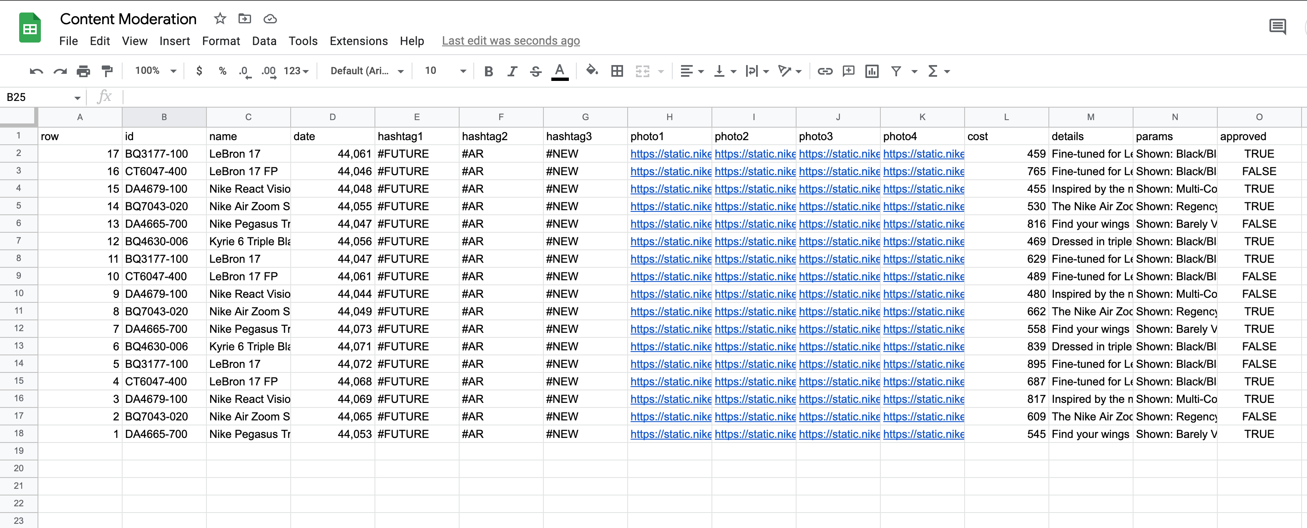Select the cost cell 839
This screenshot has width=1307, height=528.
tap(1007, 347)
